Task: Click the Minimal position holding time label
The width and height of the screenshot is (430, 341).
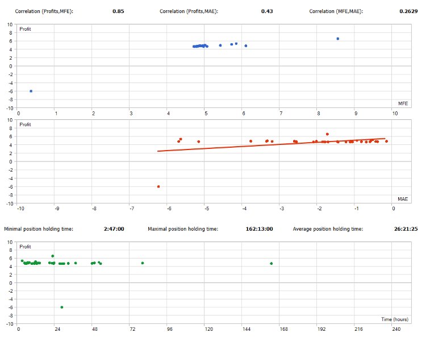Action: [39, 229]
